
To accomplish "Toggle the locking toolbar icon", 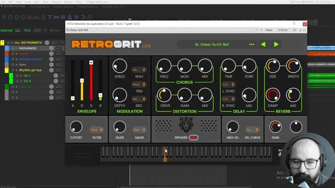I will [x=90, y=17].
